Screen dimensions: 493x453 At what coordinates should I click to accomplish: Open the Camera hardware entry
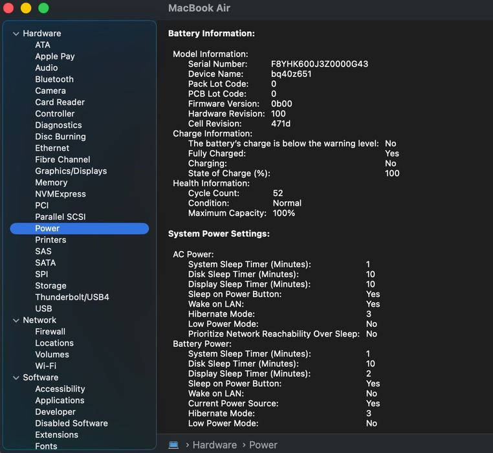point(50,91)
